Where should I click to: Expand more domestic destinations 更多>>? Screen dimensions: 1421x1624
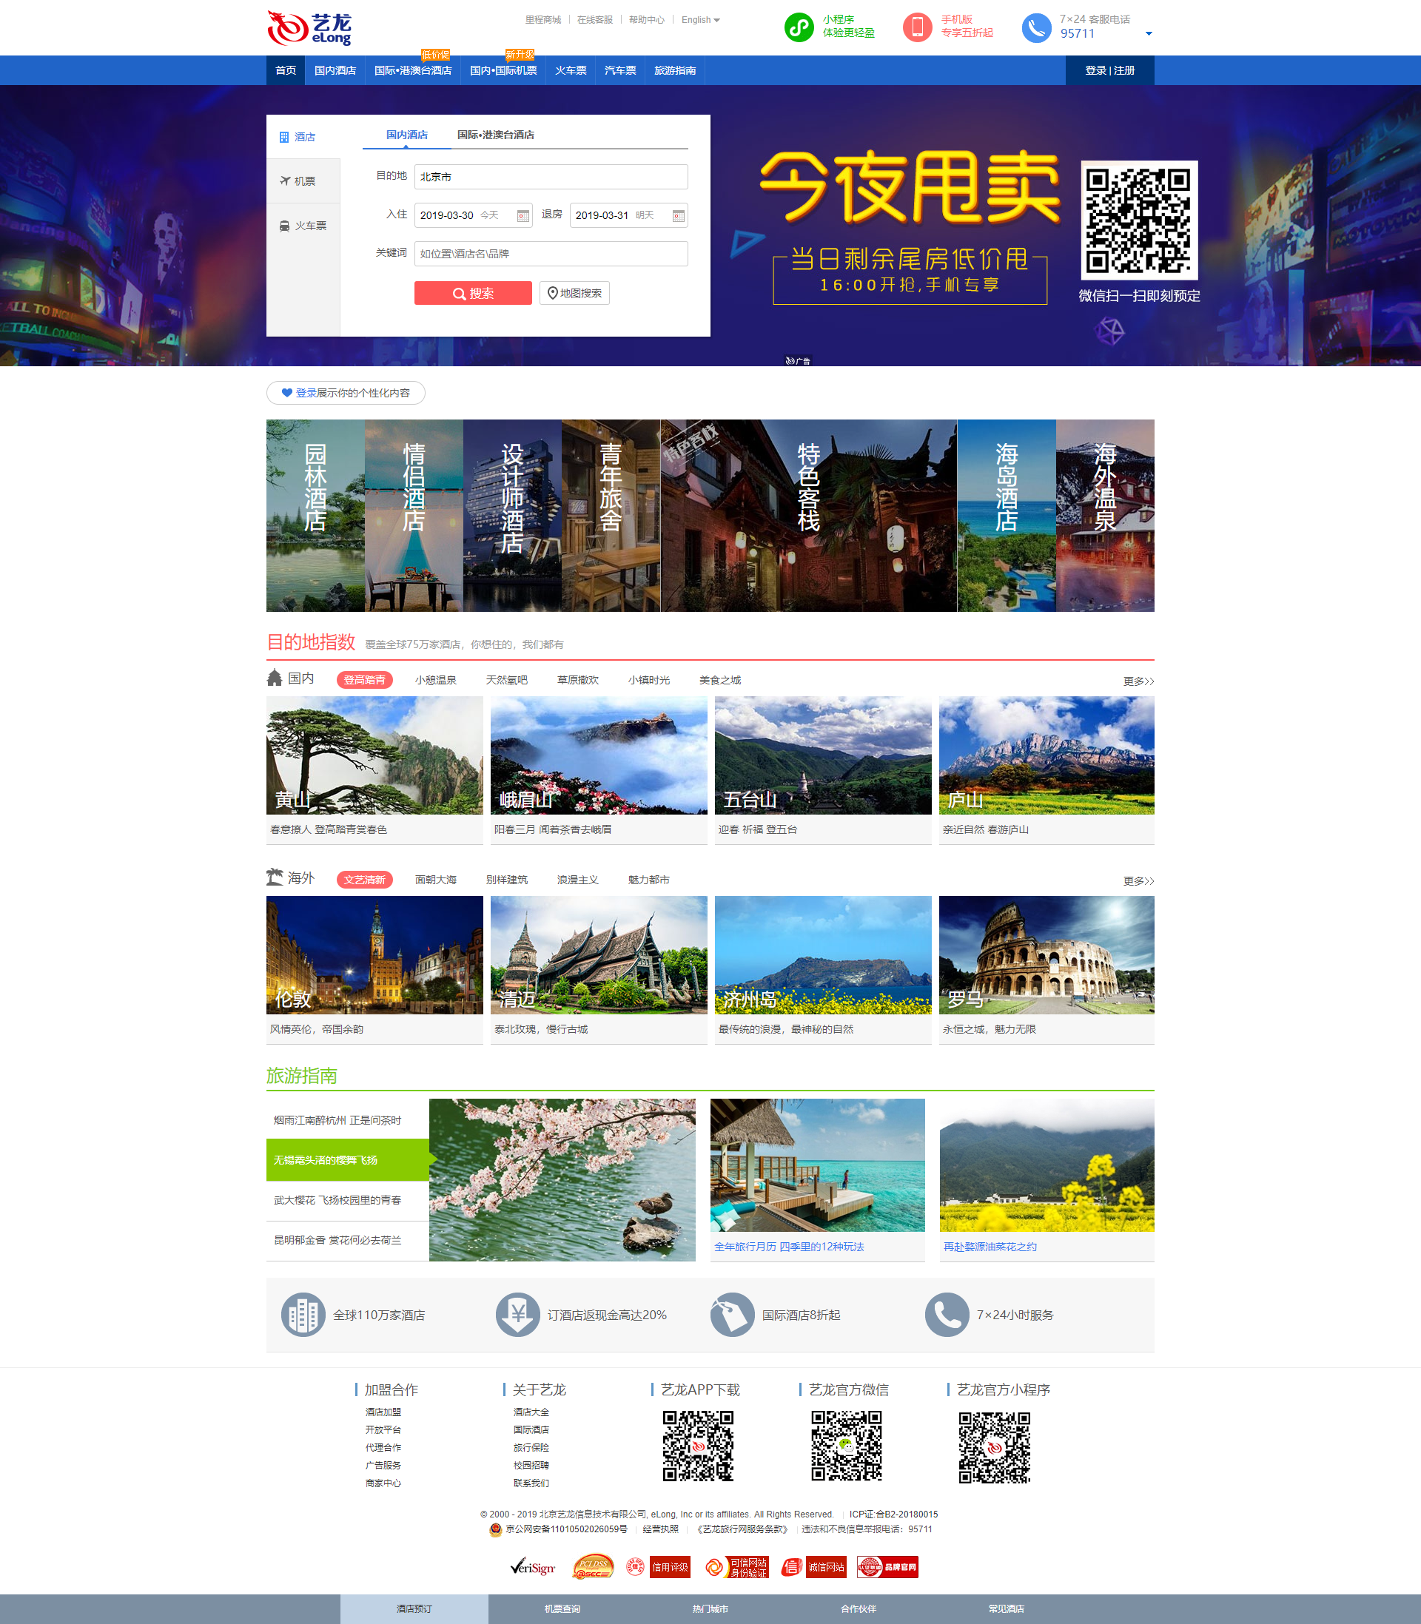(1138, 681)
